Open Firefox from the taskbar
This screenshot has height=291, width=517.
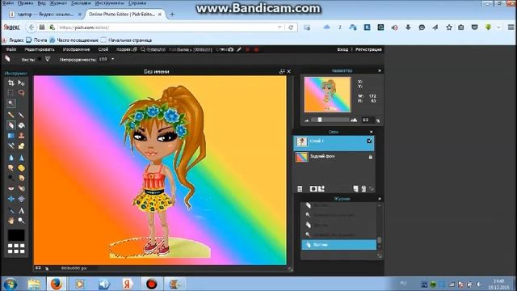[56, 284]
